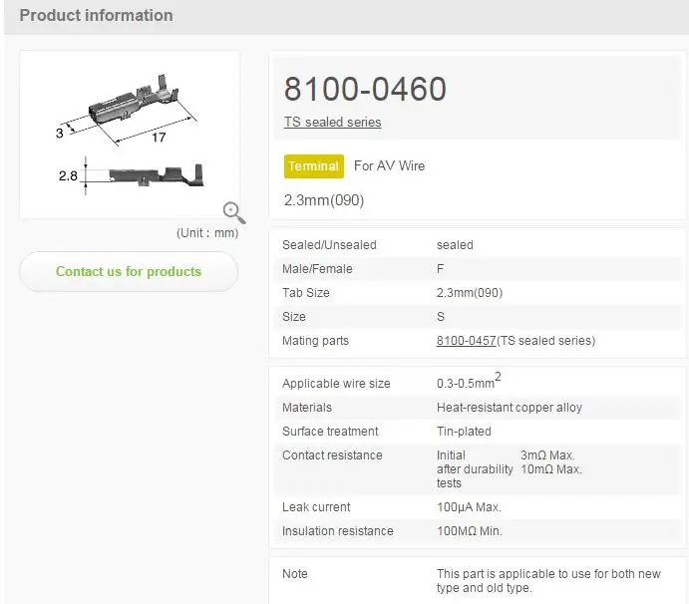689x604 pixels.
Task: Click the Sealed/Unsealed row label
Action: pyautogui.click(x=329, y=245)
